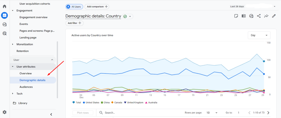Image resolution: width=281 pixels, height=118 pixels.
Task: Click the Search input field
Action: [137, 113]
